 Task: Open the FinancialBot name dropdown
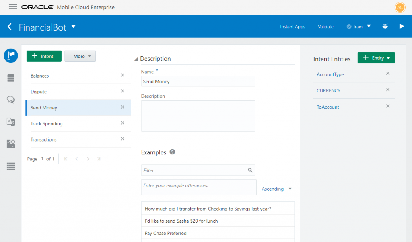click(74, 27)
